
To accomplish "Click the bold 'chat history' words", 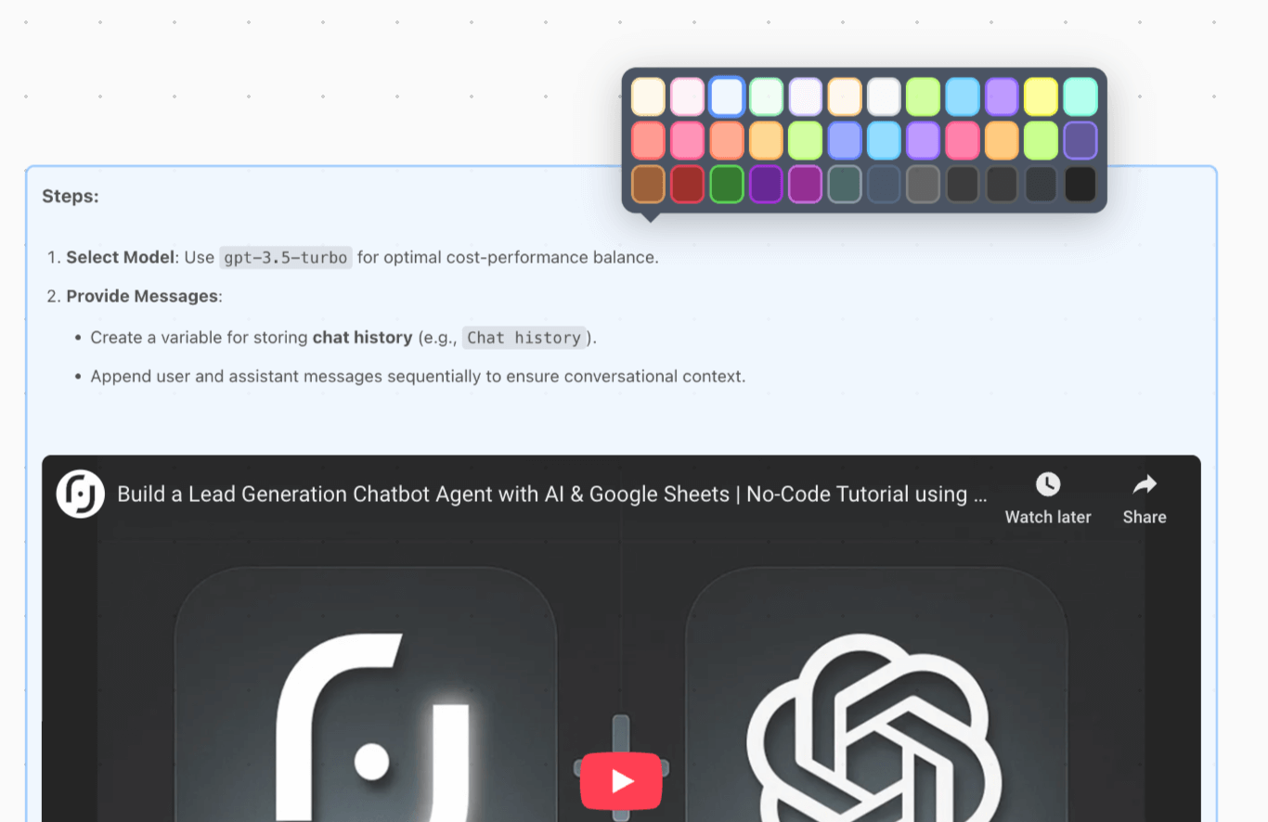I will click(362, 338).
